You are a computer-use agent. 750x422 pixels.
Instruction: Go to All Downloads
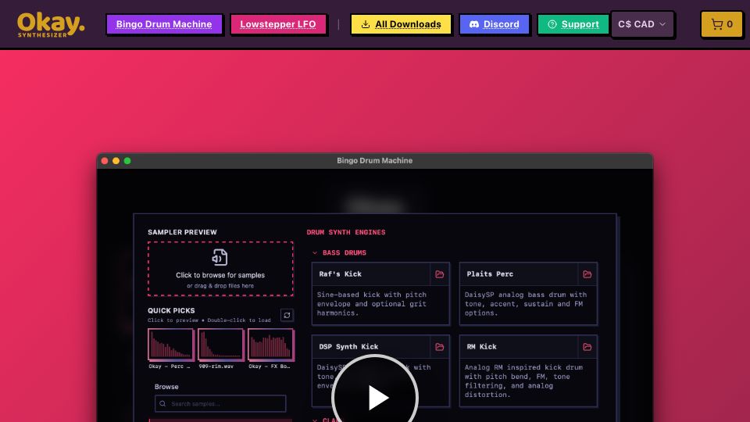(x=401, y=24)
